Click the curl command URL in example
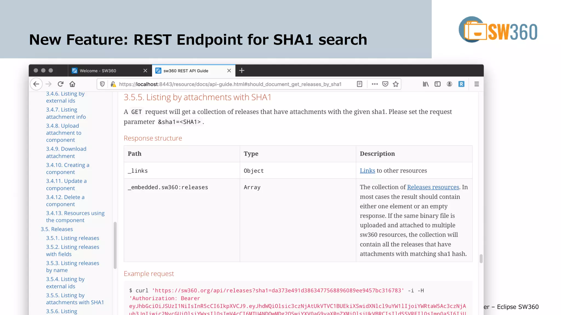The height and width of the screenshot is (315, 561). 278,290
